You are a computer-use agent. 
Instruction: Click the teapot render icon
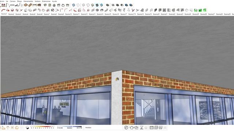point(132,128)
